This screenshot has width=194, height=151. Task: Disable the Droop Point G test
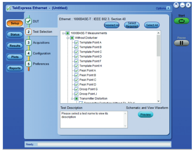click(x=76, y=89)
